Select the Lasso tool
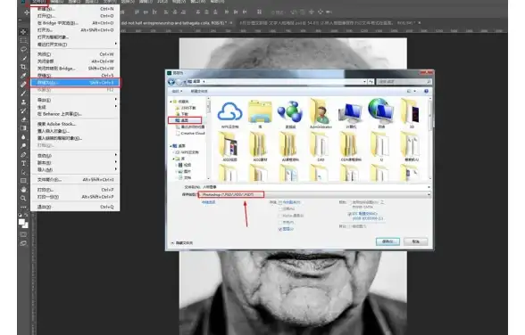This screenshot has height=335, width=525. point(23,49)
